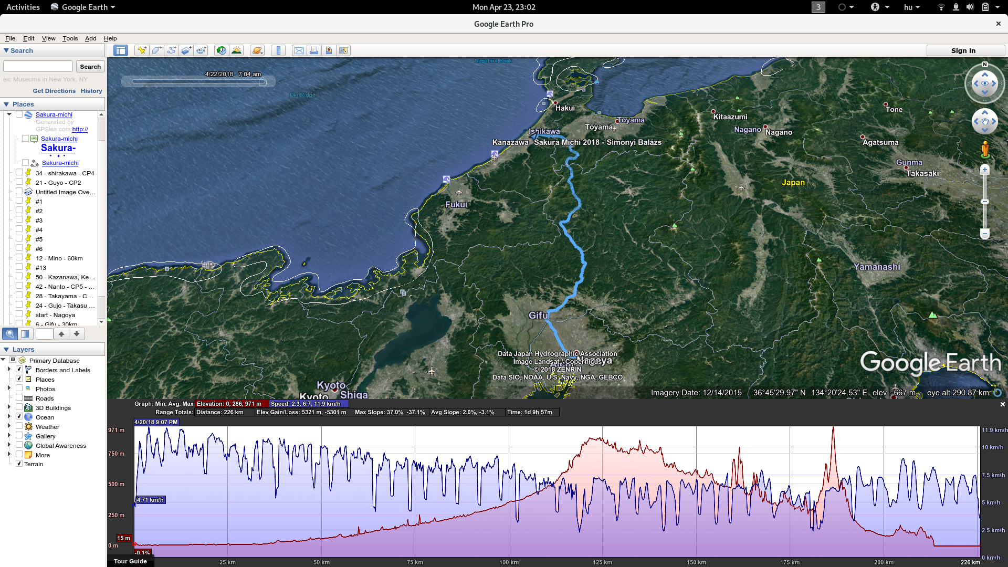Image resolution: width=1008 pixels, height=567 pixels.
Task: Toggle the sidebar visibility button
Action: tap(121, 50)
